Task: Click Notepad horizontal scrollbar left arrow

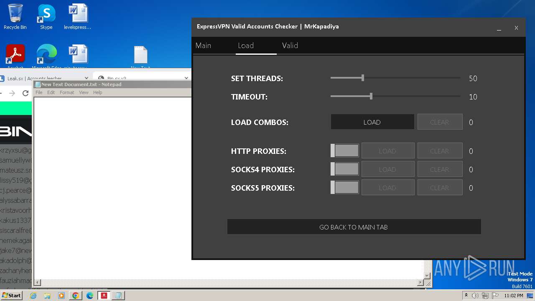Action: [37, 283]
